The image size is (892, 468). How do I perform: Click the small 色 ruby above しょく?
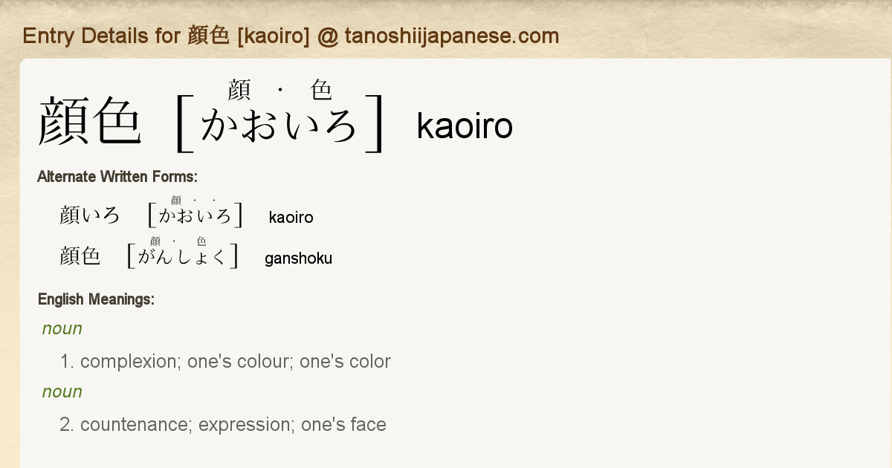click(201, 241)
